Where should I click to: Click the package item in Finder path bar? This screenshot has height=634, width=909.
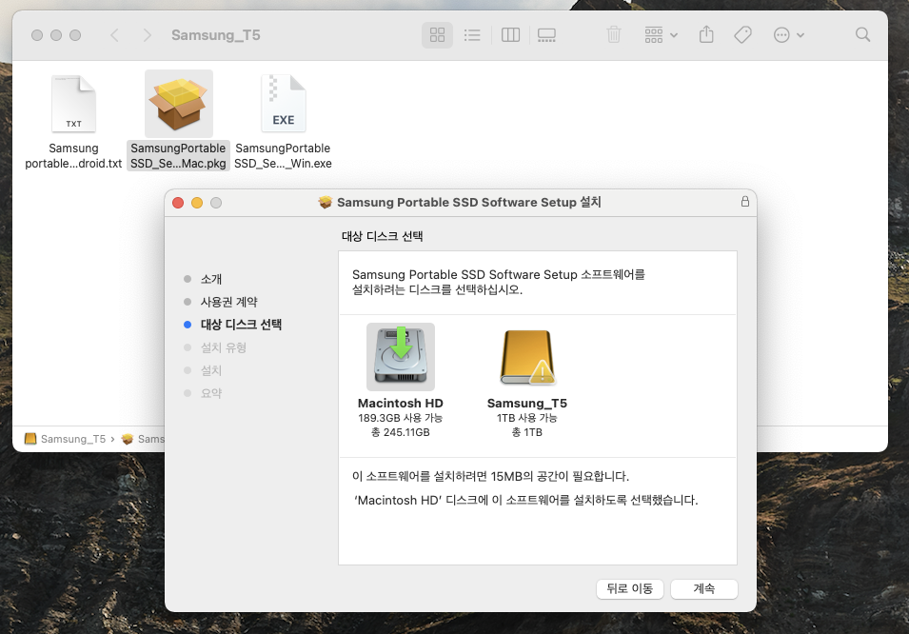[143, 439]
